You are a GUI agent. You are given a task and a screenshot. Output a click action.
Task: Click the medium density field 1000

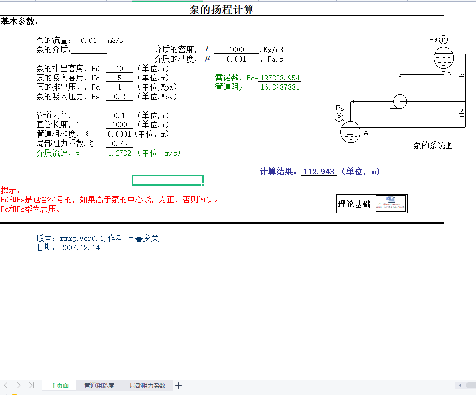click(x=237, y=50)
